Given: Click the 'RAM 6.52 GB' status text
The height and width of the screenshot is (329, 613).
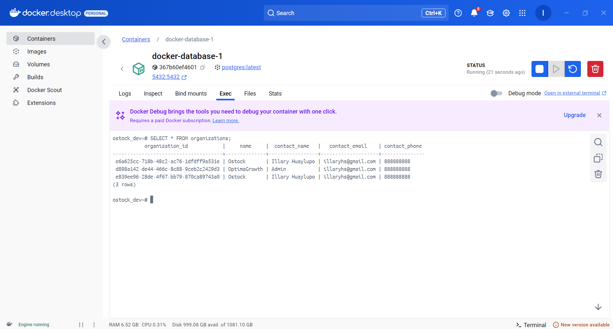Looking at the screenshot, I should coord(124,325).
